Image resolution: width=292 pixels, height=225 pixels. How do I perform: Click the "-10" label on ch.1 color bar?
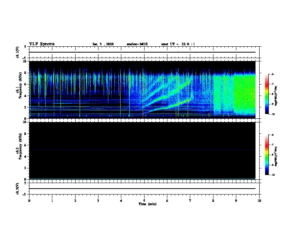(272, 114)
